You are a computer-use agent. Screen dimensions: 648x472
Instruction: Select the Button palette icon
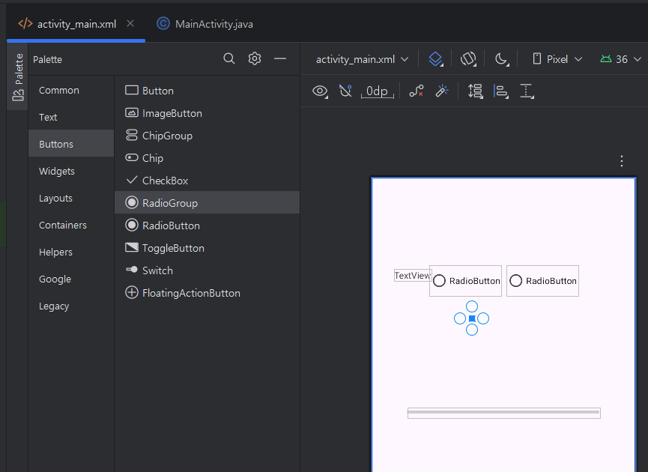[131, 90]
